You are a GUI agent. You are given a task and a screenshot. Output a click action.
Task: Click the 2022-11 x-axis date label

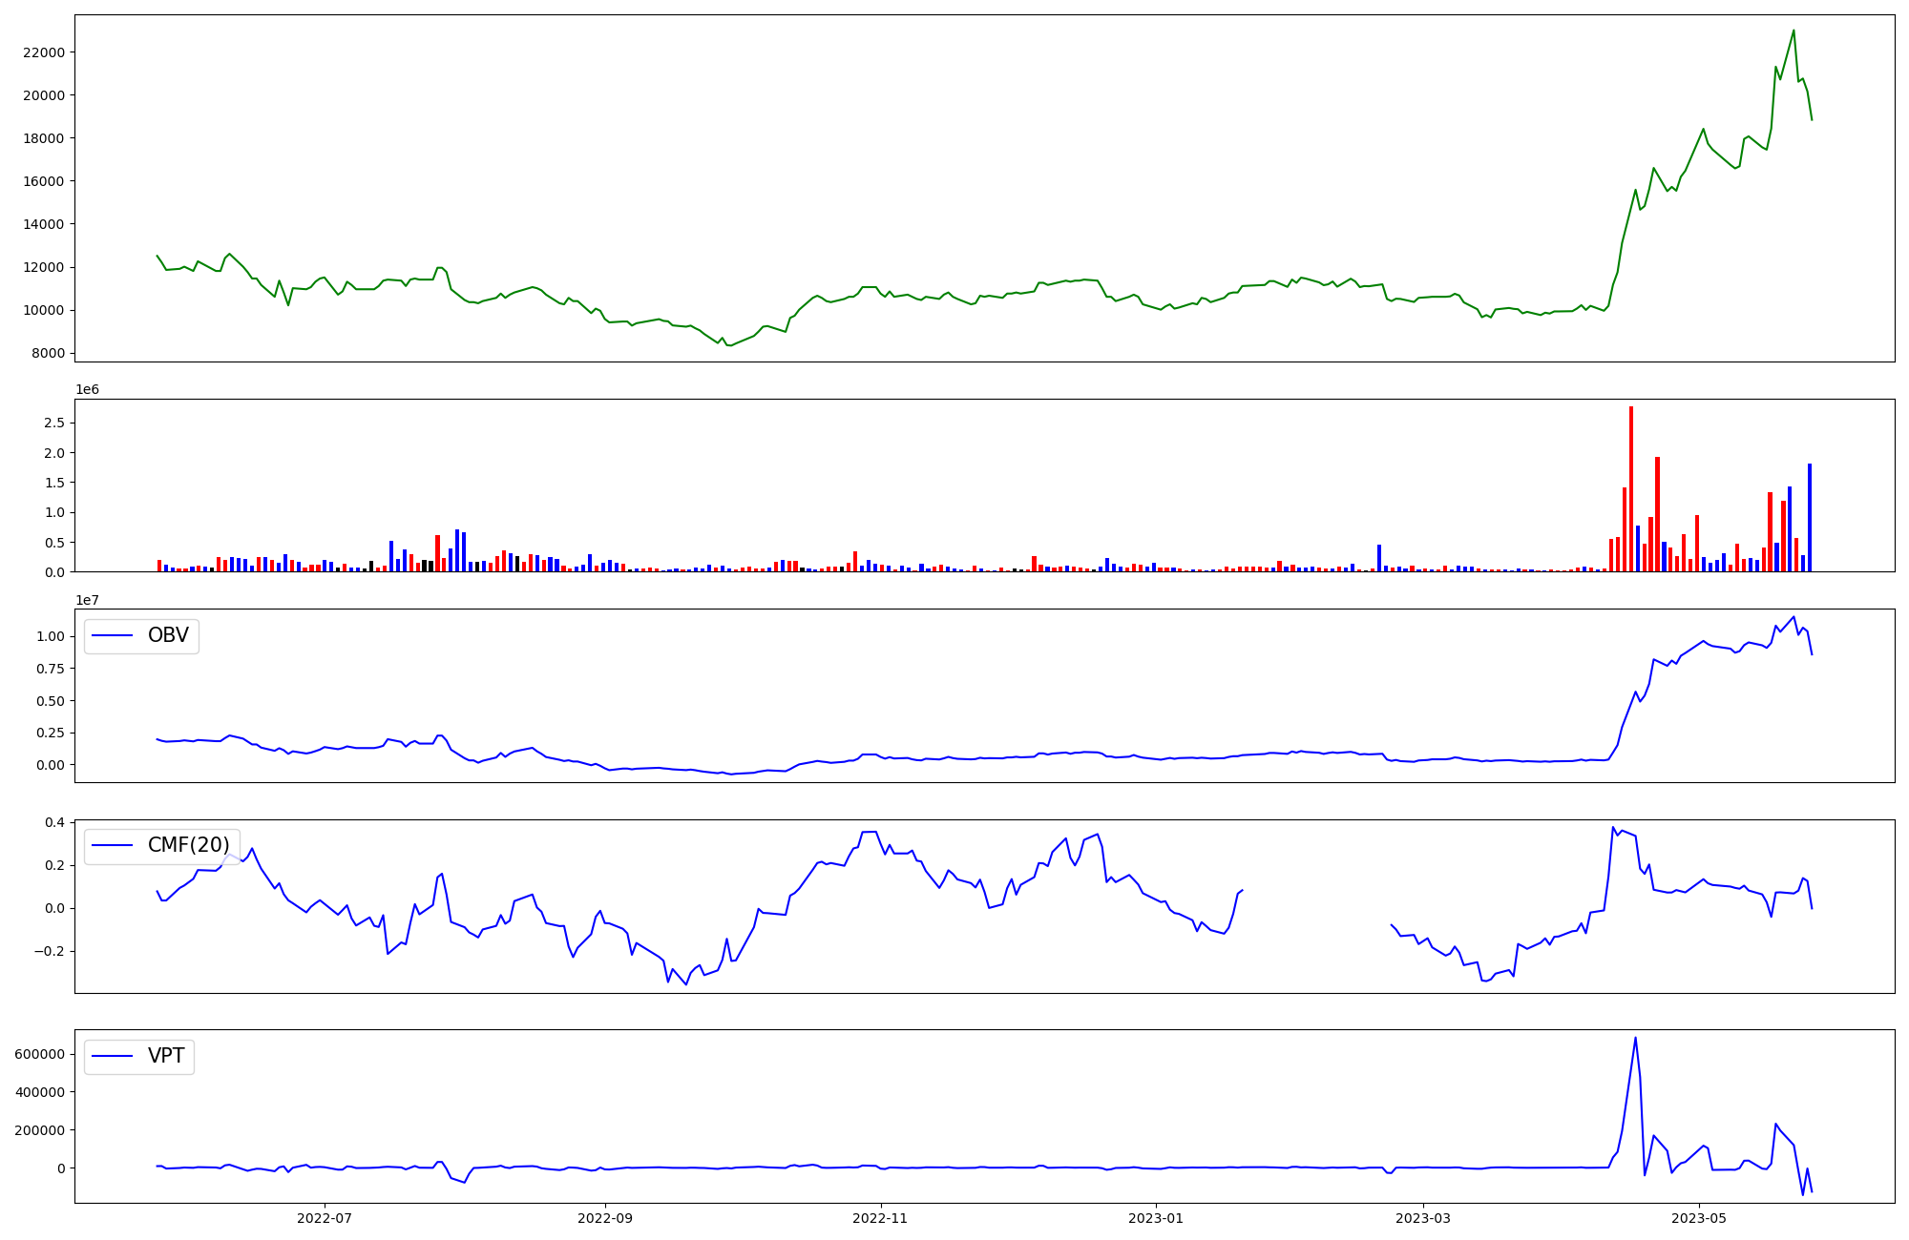[x=880, y=1218]
